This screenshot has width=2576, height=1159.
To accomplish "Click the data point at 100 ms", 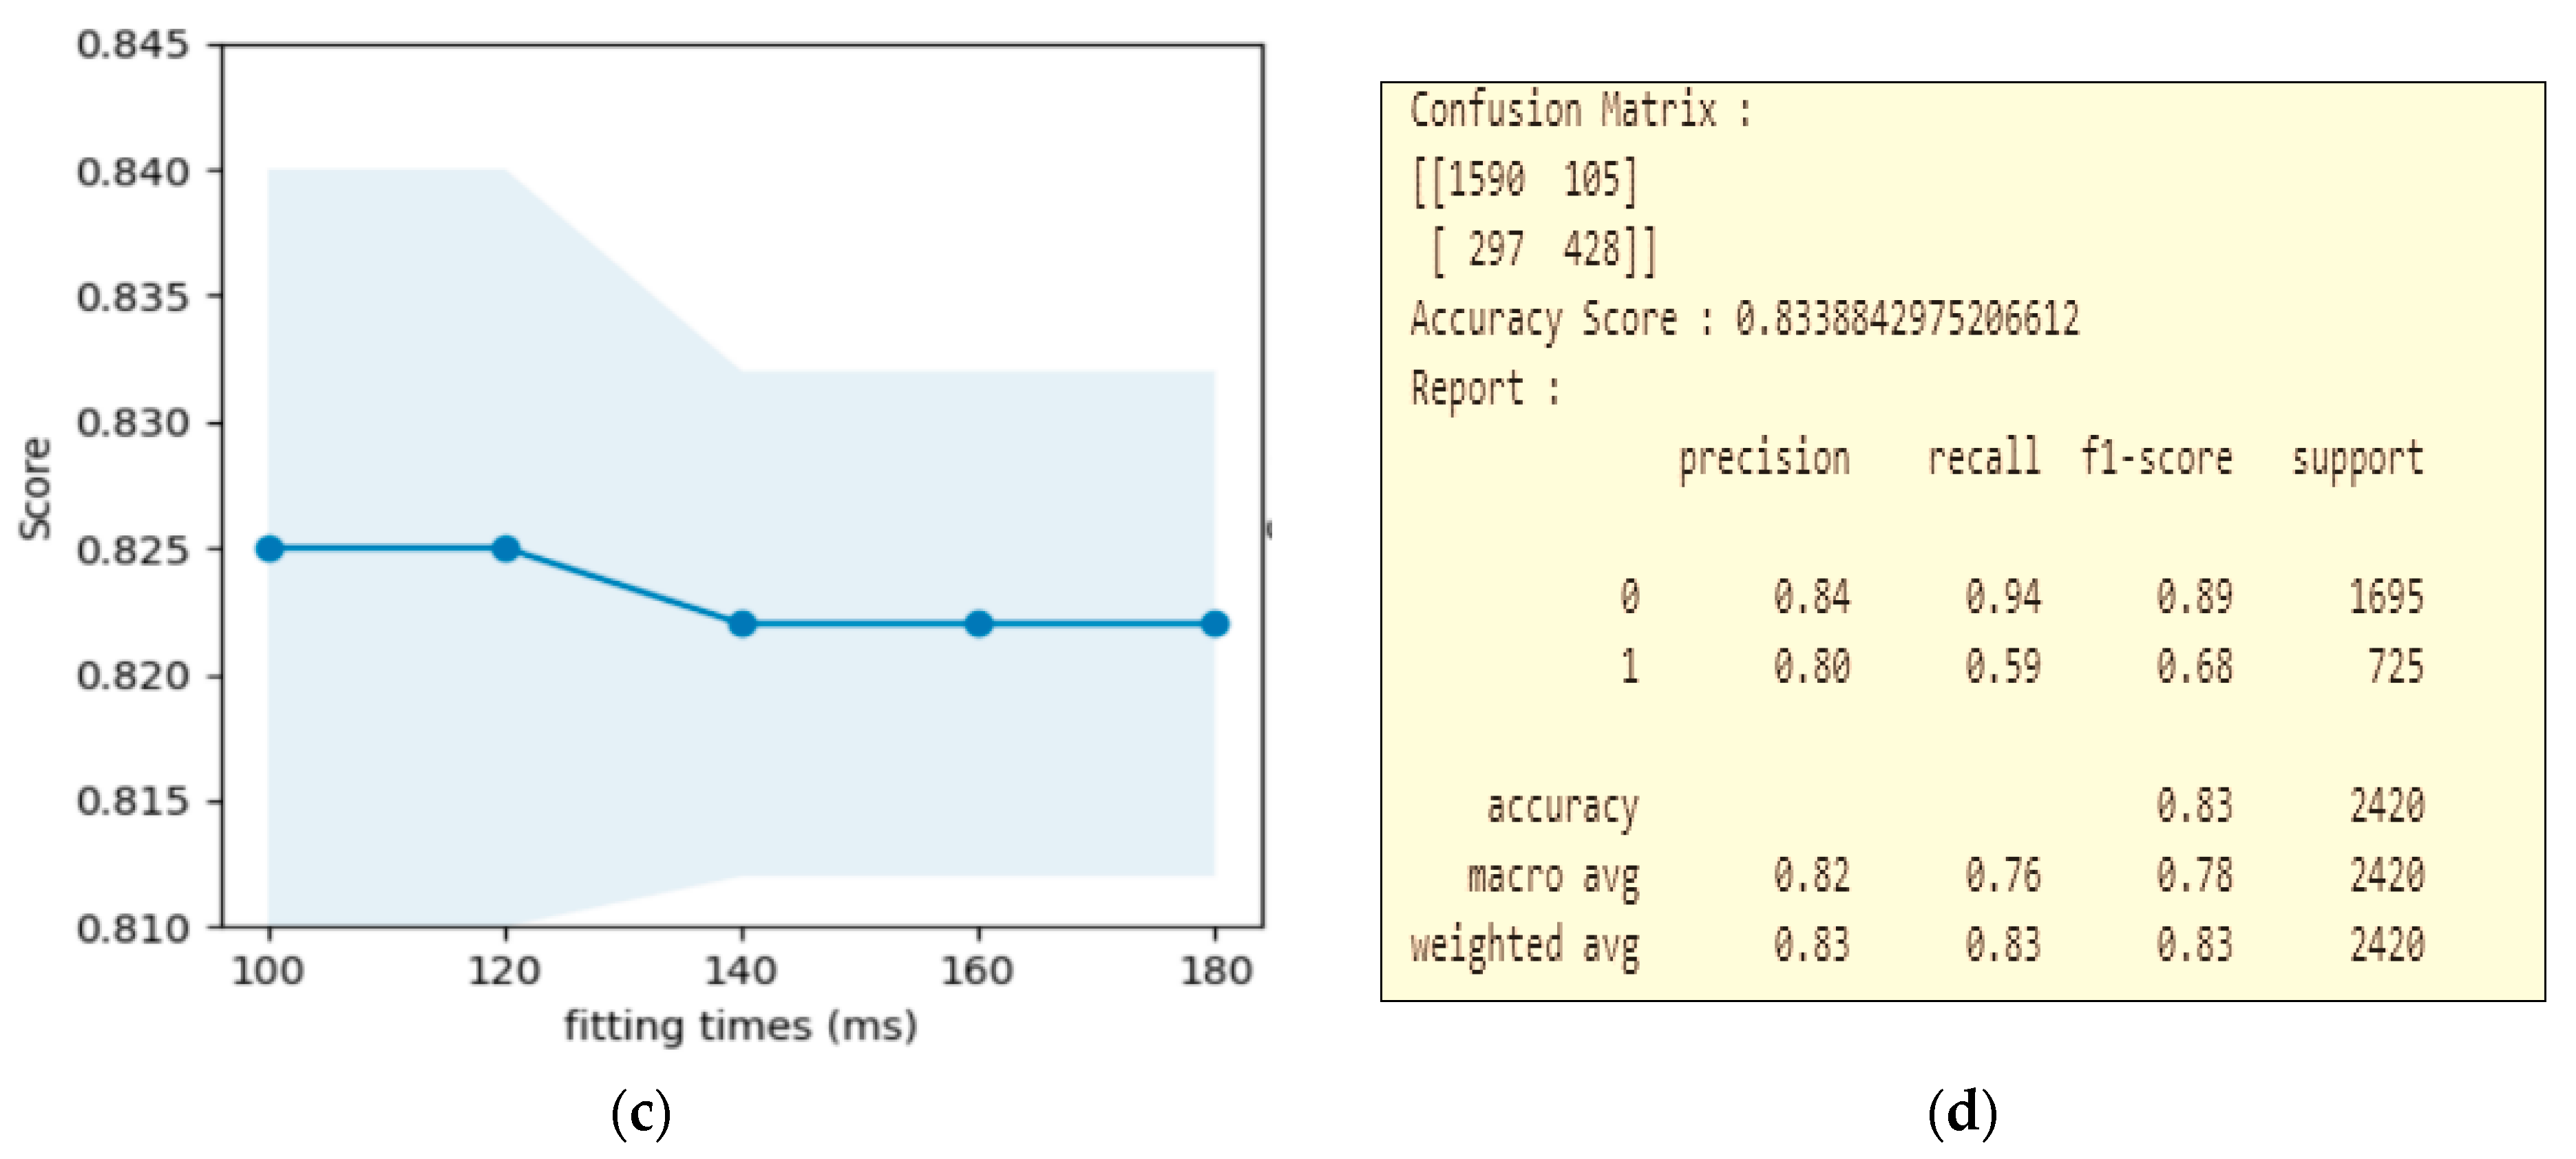I will (x=269, y=548).
